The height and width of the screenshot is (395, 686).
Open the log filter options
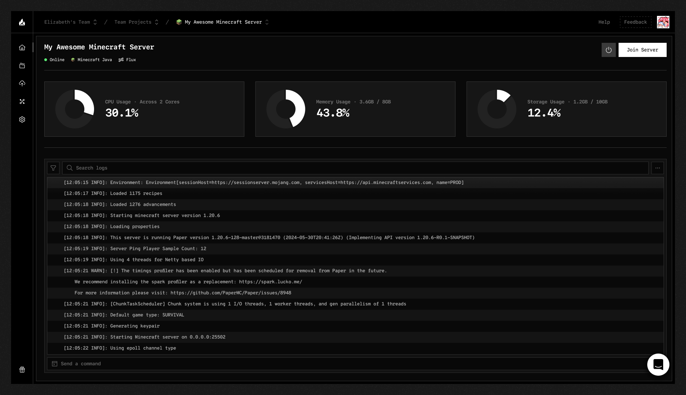coord(54,168)
